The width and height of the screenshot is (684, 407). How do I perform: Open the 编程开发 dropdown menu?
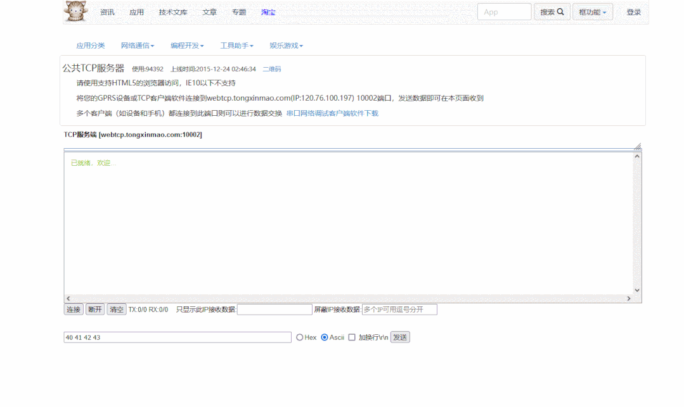(x=186, y=46)
